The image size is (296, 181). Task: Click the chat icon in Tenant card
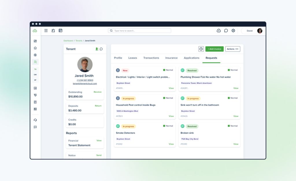101,49
